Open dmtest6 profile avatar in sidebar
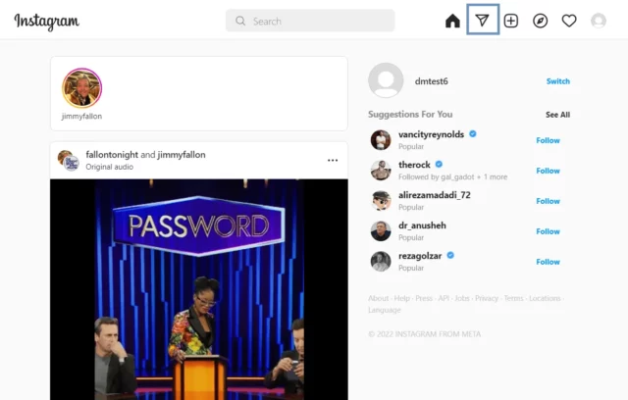 (x=386, y=80)
